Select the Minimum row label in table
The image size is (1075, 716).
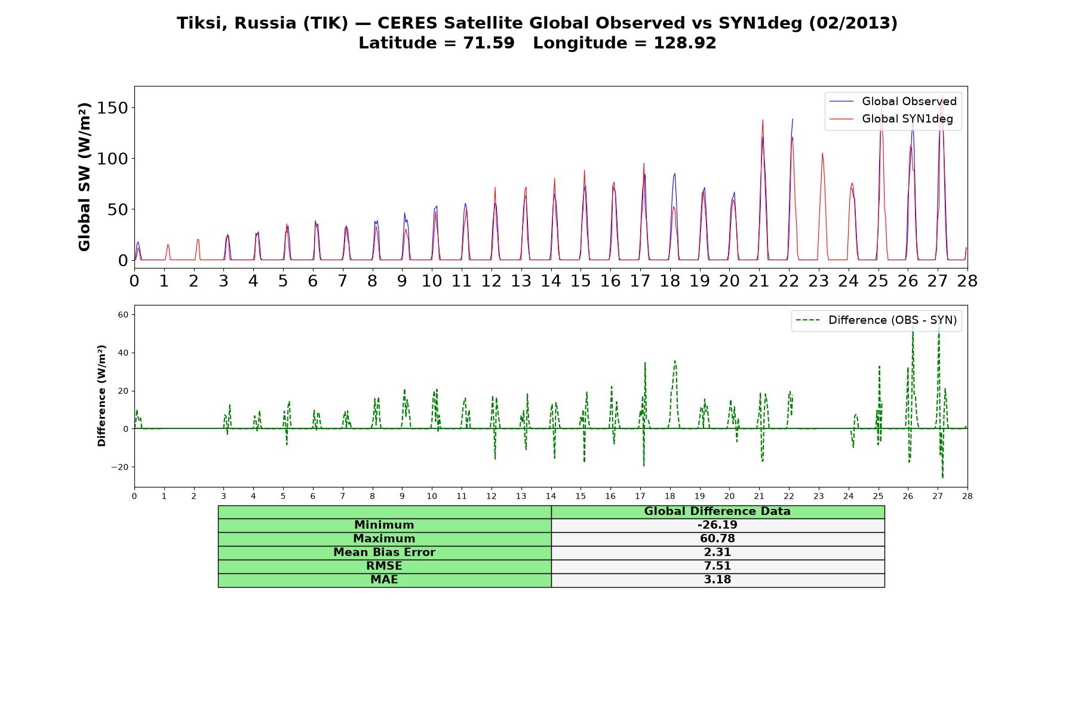click(x=385, y=525)
